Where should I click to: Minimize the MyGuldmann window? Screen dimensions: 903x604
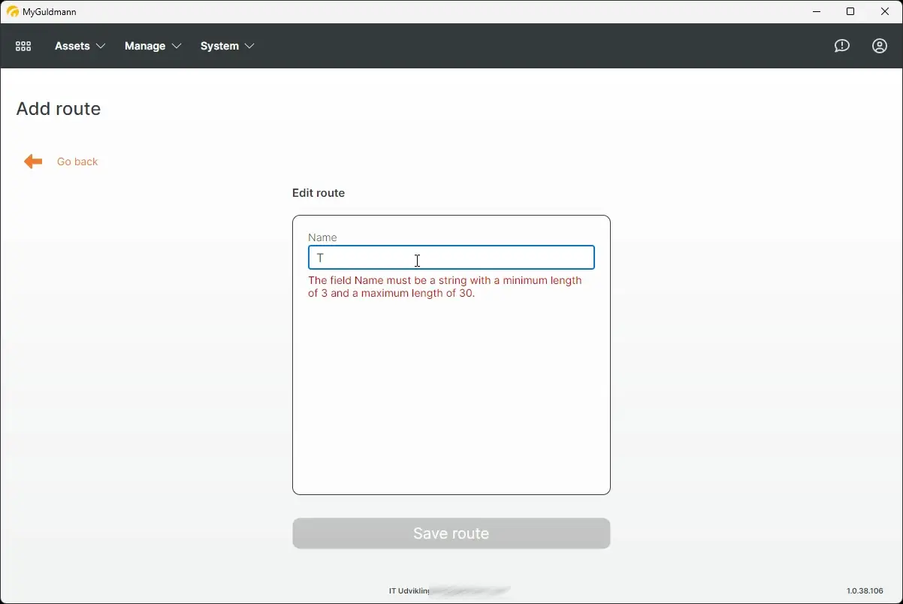pyautogui.click(x=816, y=11)
